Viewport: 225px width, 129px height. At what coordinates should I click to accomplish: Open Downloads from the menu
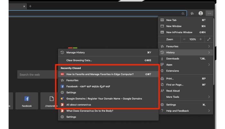click(185, 59)
